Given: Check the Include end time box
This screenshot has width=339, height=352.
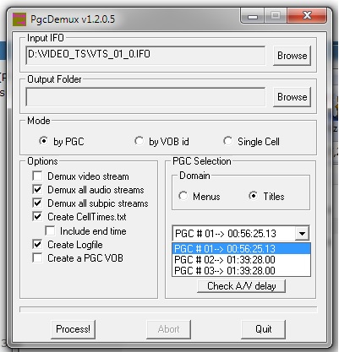Looking at the screenshot, I should point(50,231).
